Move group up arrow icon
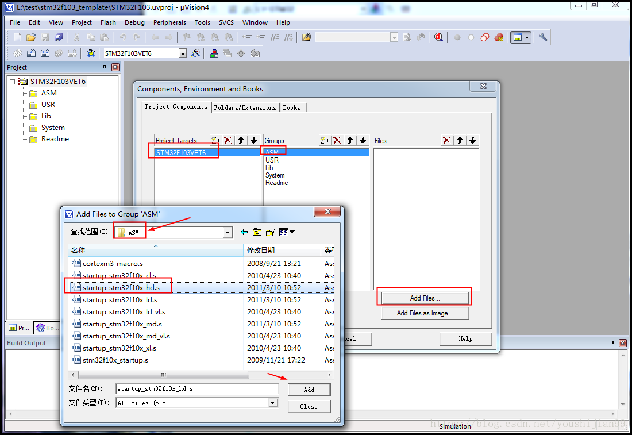 (350, 140)
